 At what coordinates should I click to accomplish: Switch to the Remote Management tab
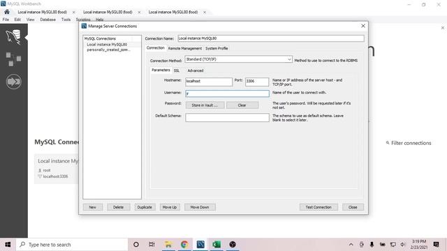184,48
